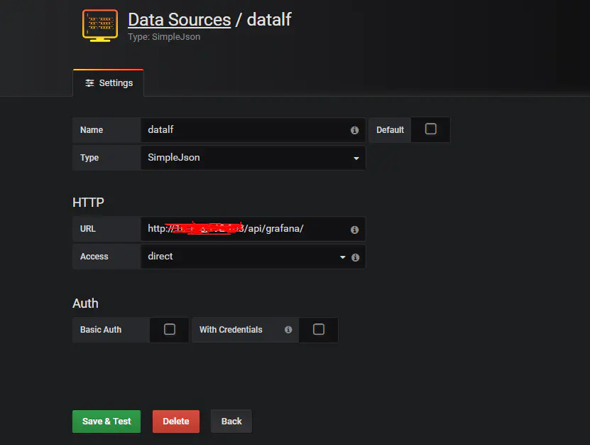Image resolution: width=590 pixels, height=445 pixels.
Task: Click the Name field label
Action: [92, 130]
